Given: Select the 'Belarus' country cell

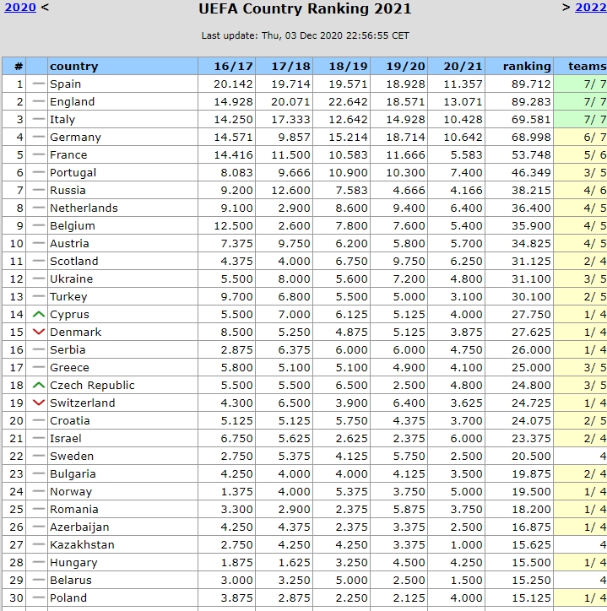Looking at the screenshot, I should [x=122, y=581].
